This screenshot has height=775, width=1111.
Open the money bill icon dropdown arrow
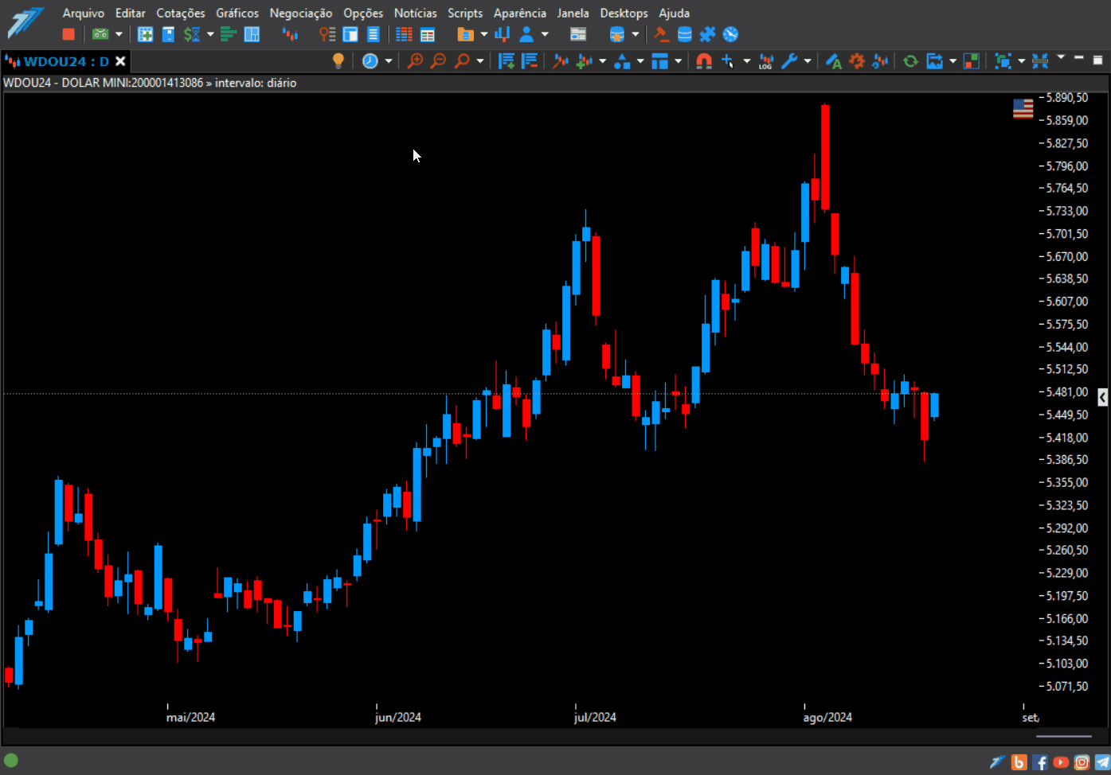119,34
